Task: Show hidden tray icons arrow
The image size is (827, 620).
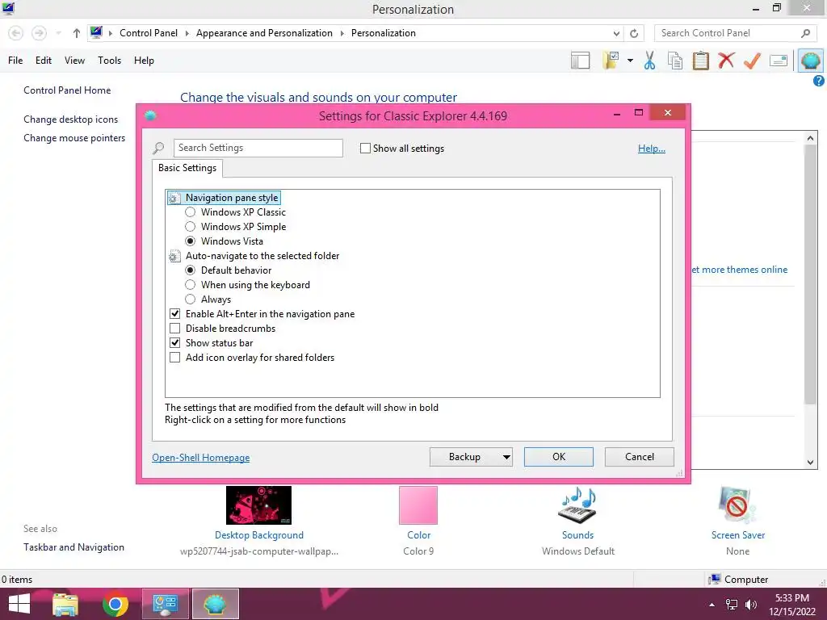Action: (712, 605)
